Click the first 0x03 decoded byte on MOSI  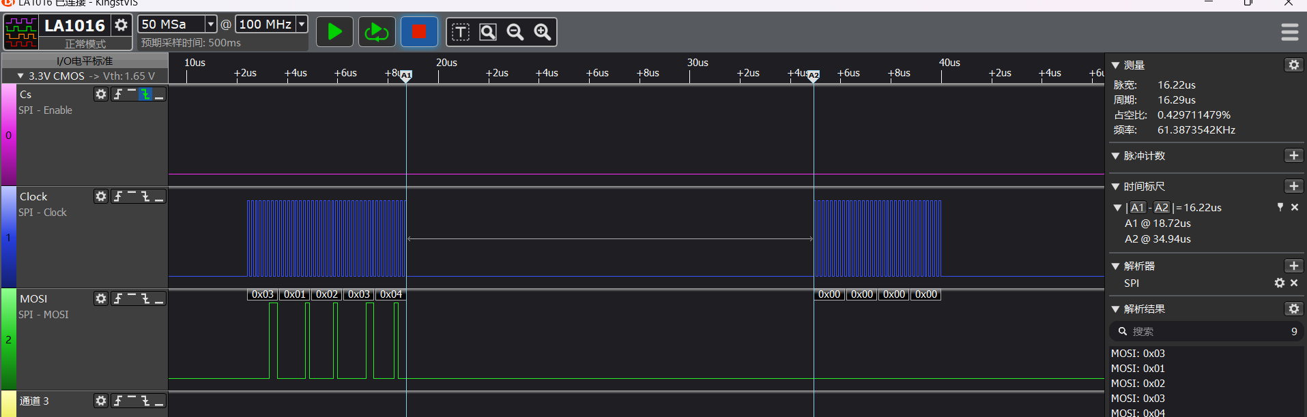pyautogui.click(x=263, y=294)
